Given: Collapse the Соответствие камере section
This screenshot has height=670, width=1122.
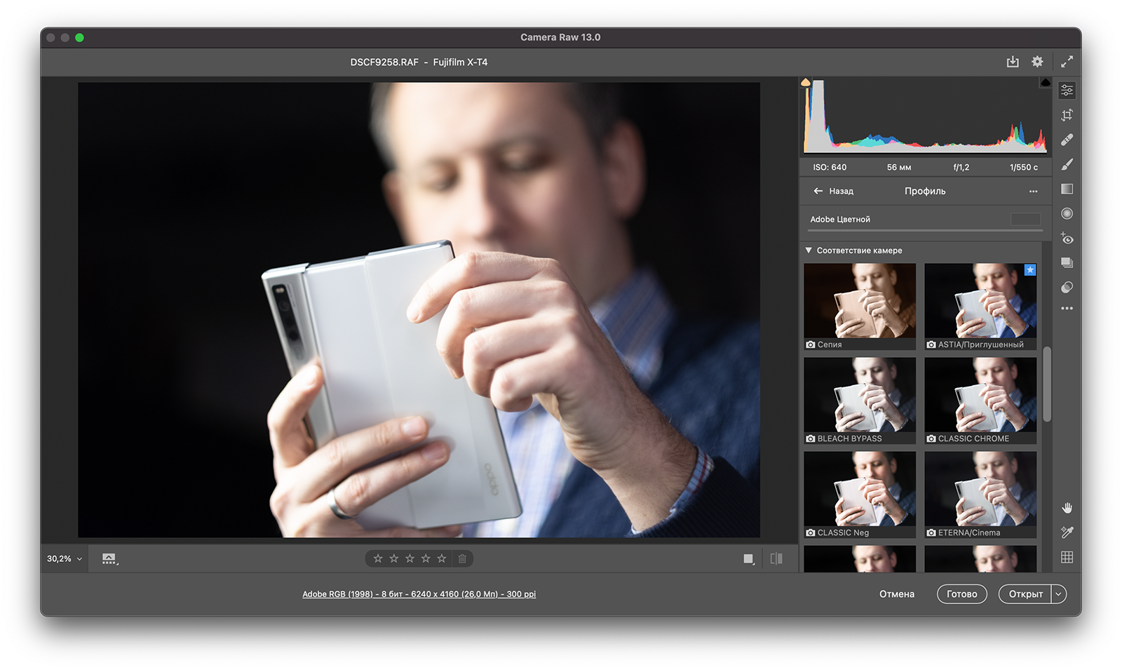Looking at the screenshot, I should click(809, 250).
